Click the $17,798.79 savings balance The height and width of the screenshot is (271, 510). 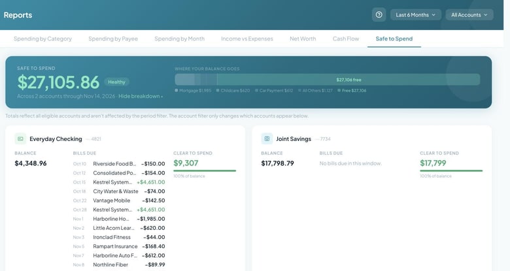[x=277, y=163]
